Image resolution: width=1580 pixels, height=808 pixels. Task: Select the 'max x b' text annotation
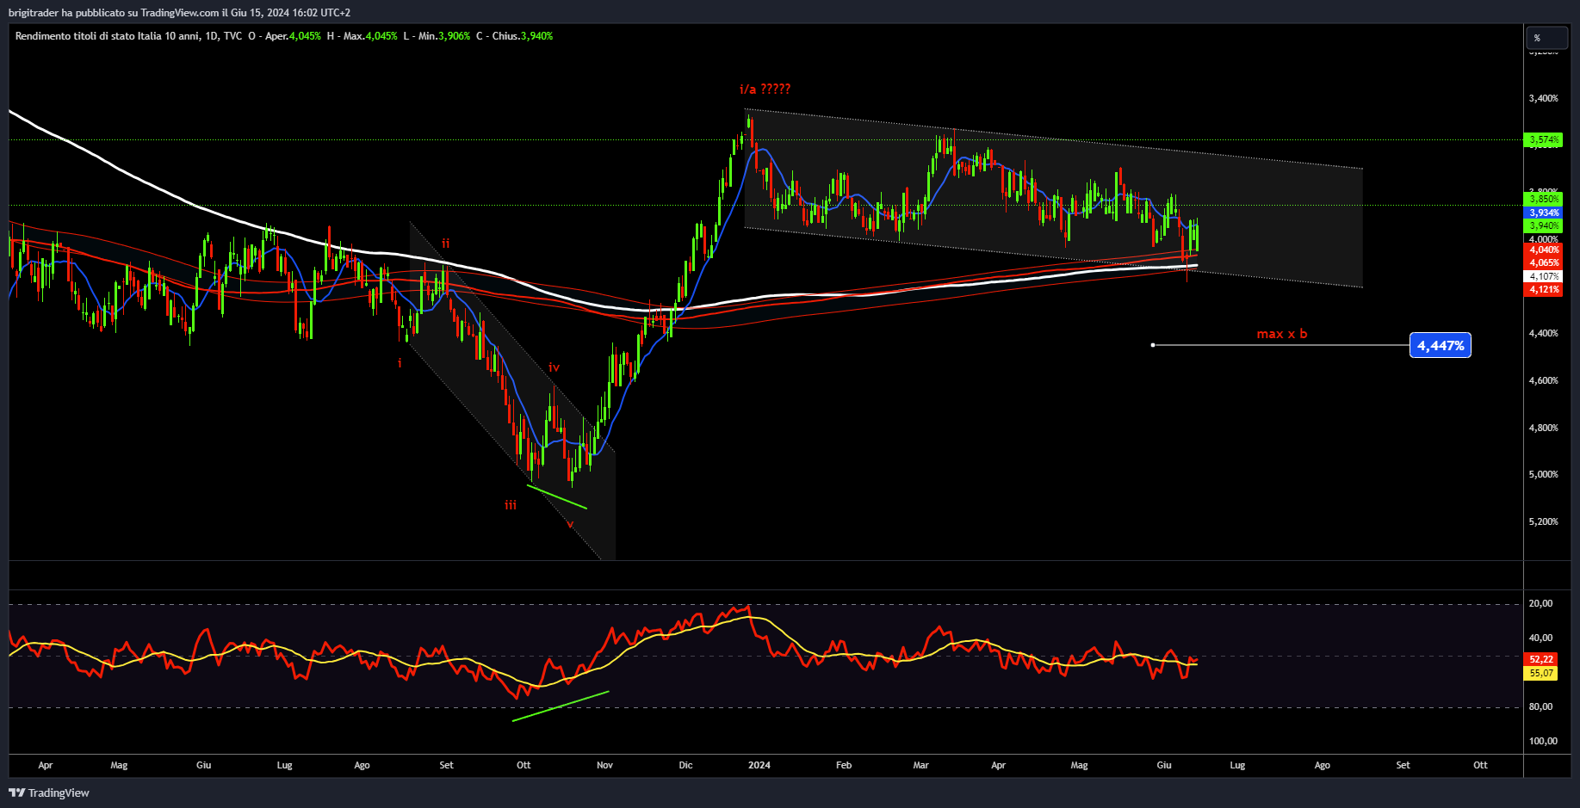tap(1281, 334)
